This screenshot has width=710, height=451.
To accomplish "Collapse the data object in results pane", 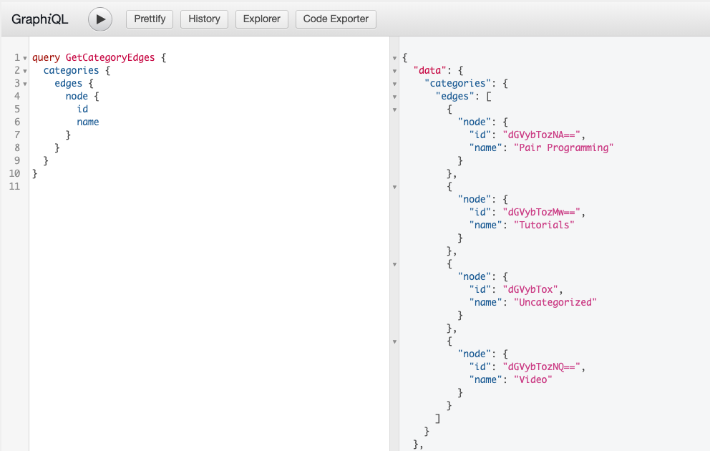I will click(x=394, y=71).
